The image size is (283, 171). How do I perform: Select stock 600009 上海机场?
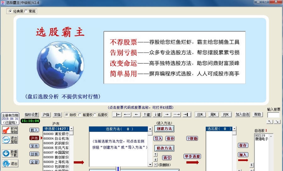(x=56, y=162)
